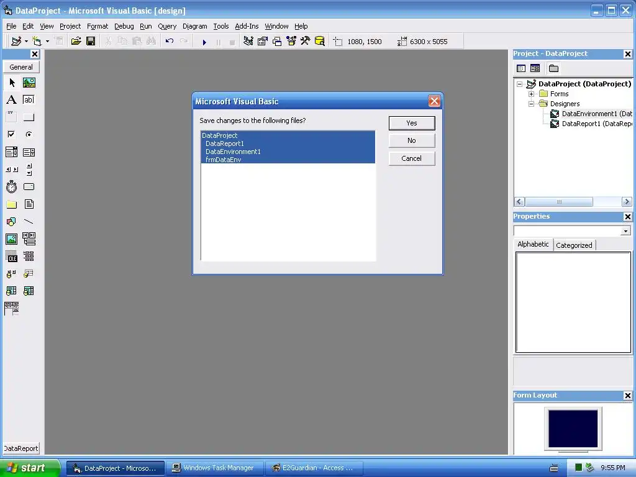636x477 pixels.
Task: Click View Object icon in Project panel
Action: click(535, 68)
